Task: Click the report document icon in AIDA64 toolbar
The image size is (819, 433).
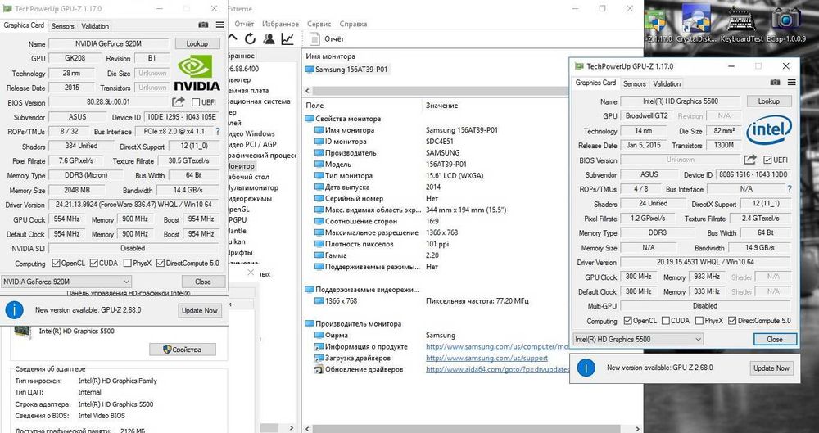Action: [x=314, y=38]
